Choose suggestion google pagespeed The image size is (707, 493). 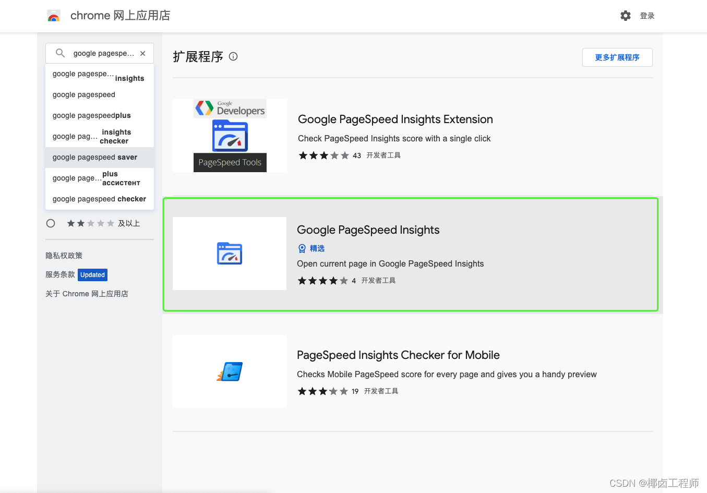pyautogui.click(x=100, y=95)
